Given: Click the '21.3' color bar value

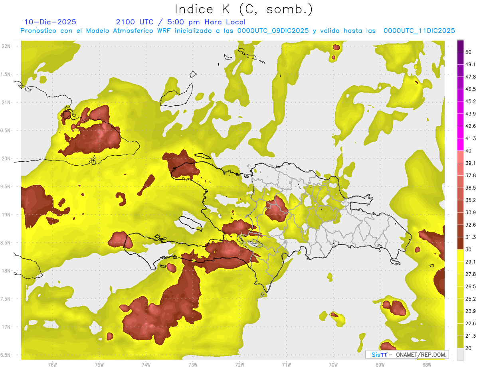Looking at the screenshot, I should pyautogui.click(x=471, y=336).
